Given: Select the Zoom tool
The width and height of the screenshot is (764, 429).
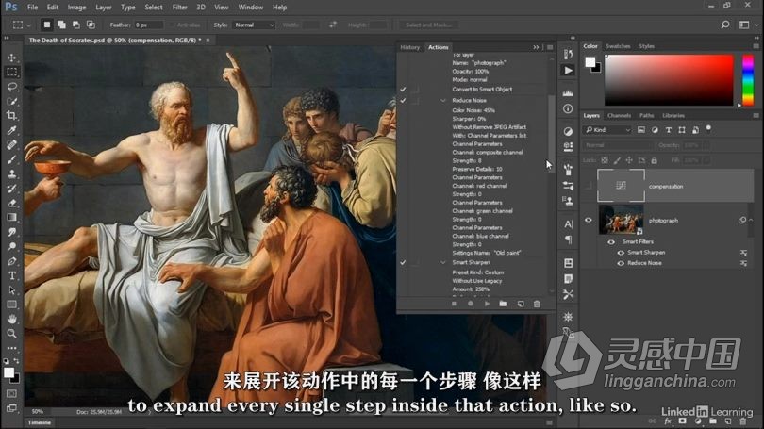Looking at the screenshot, I should pos(11,334).
